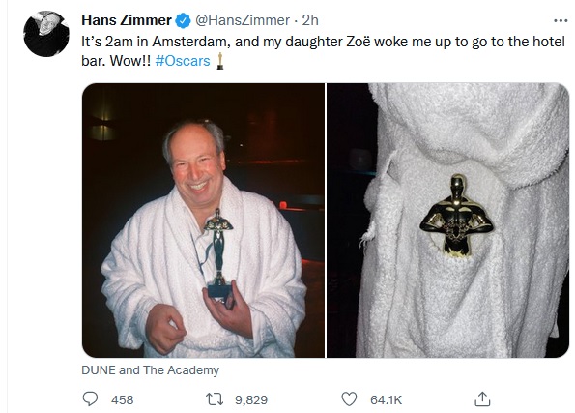The width and height of the screenshot is (575, 413).
Task: Retweet the post using the retweet icon
Action: [x=215, y=399]
